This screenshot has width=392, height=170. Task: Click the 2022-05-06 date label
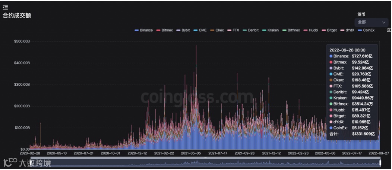324,153
